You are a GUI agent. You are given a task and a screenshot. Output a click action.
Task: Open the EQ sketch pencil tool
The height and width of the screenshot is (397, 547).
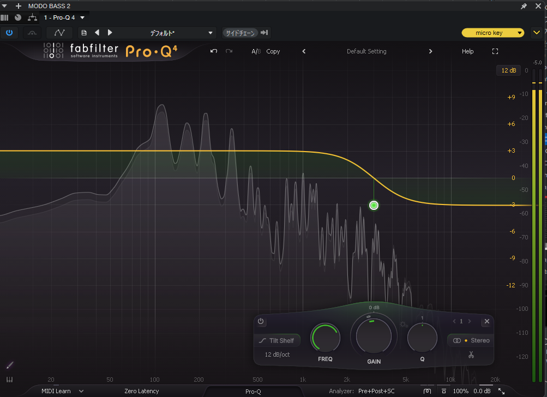[x=10, y=365]
